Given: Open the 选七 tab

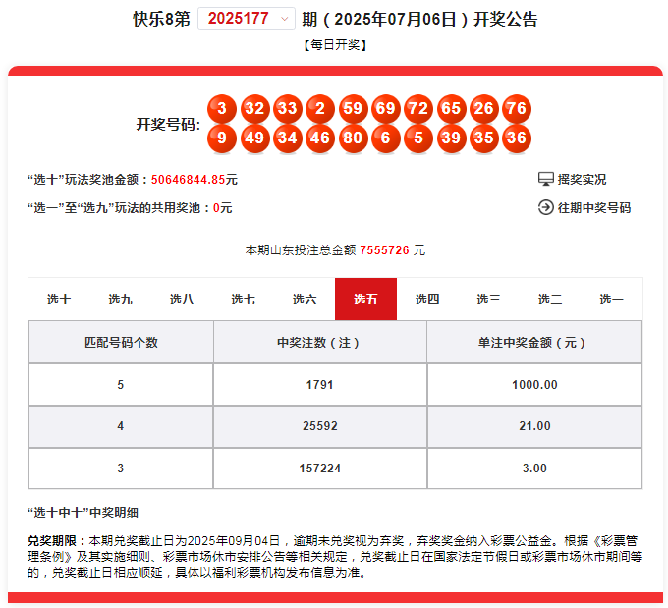Looking at the screenshot, I should pyautogui.click(x=243, y=300).
